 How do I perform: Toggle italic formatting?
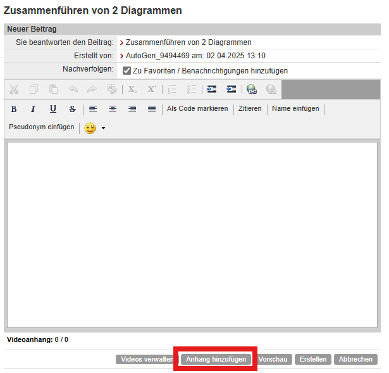click(x=33, y=109)
